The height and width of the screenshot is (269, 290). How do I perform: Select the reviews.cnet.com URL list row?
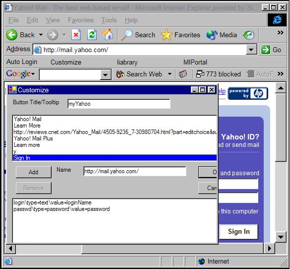pos(115,132)
